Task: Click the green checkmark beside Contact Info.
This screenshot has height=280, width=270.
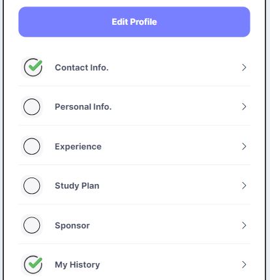Action: coord(33,67)
